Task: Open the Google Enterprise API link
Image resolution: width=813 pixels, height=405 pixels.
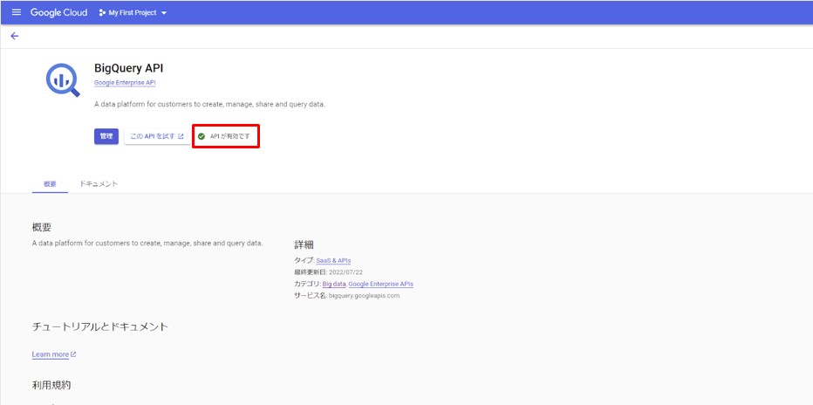Action: click(125, 82)
